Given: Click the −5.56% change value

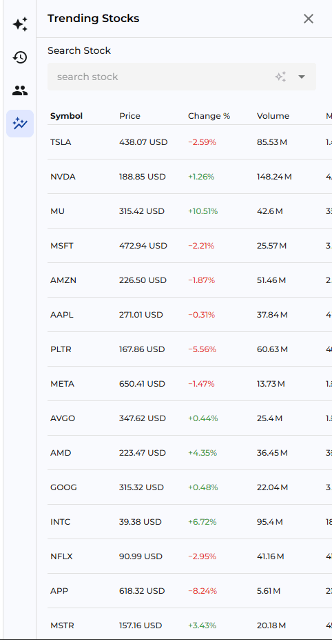Looking at the screenshot, I should click(202, 349).
